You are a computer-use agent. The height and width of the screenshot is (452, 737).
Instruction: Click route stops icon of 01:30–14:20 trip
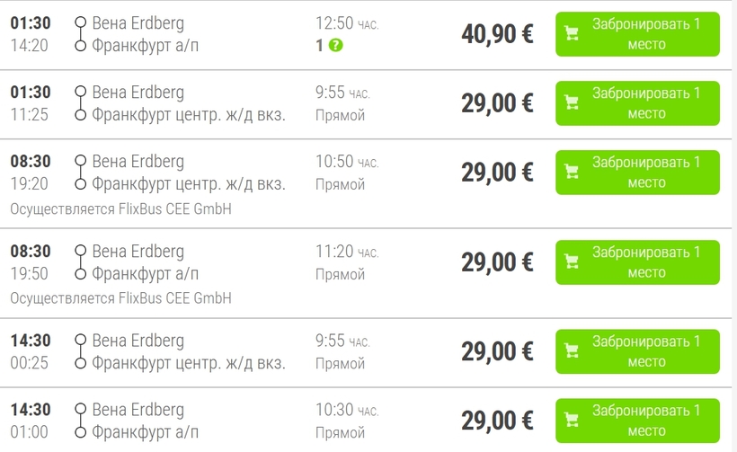pyautogui.click(x=81, y=34)
